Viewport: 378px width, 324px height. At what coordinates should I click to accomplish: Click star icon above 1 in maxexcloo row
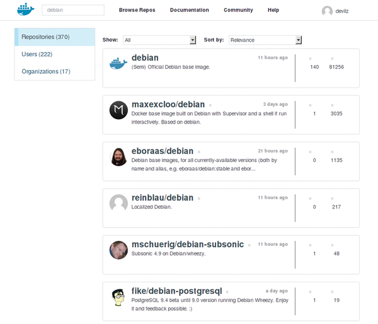coord(310,105)
